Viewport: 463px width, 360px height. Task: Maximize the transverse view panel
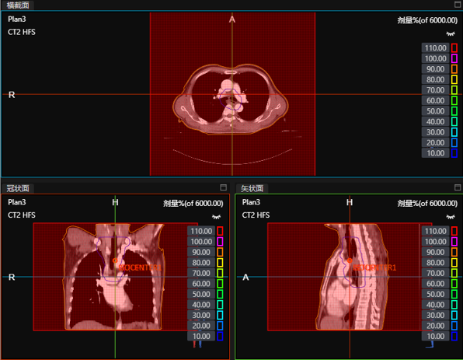(x=458, y=4)
